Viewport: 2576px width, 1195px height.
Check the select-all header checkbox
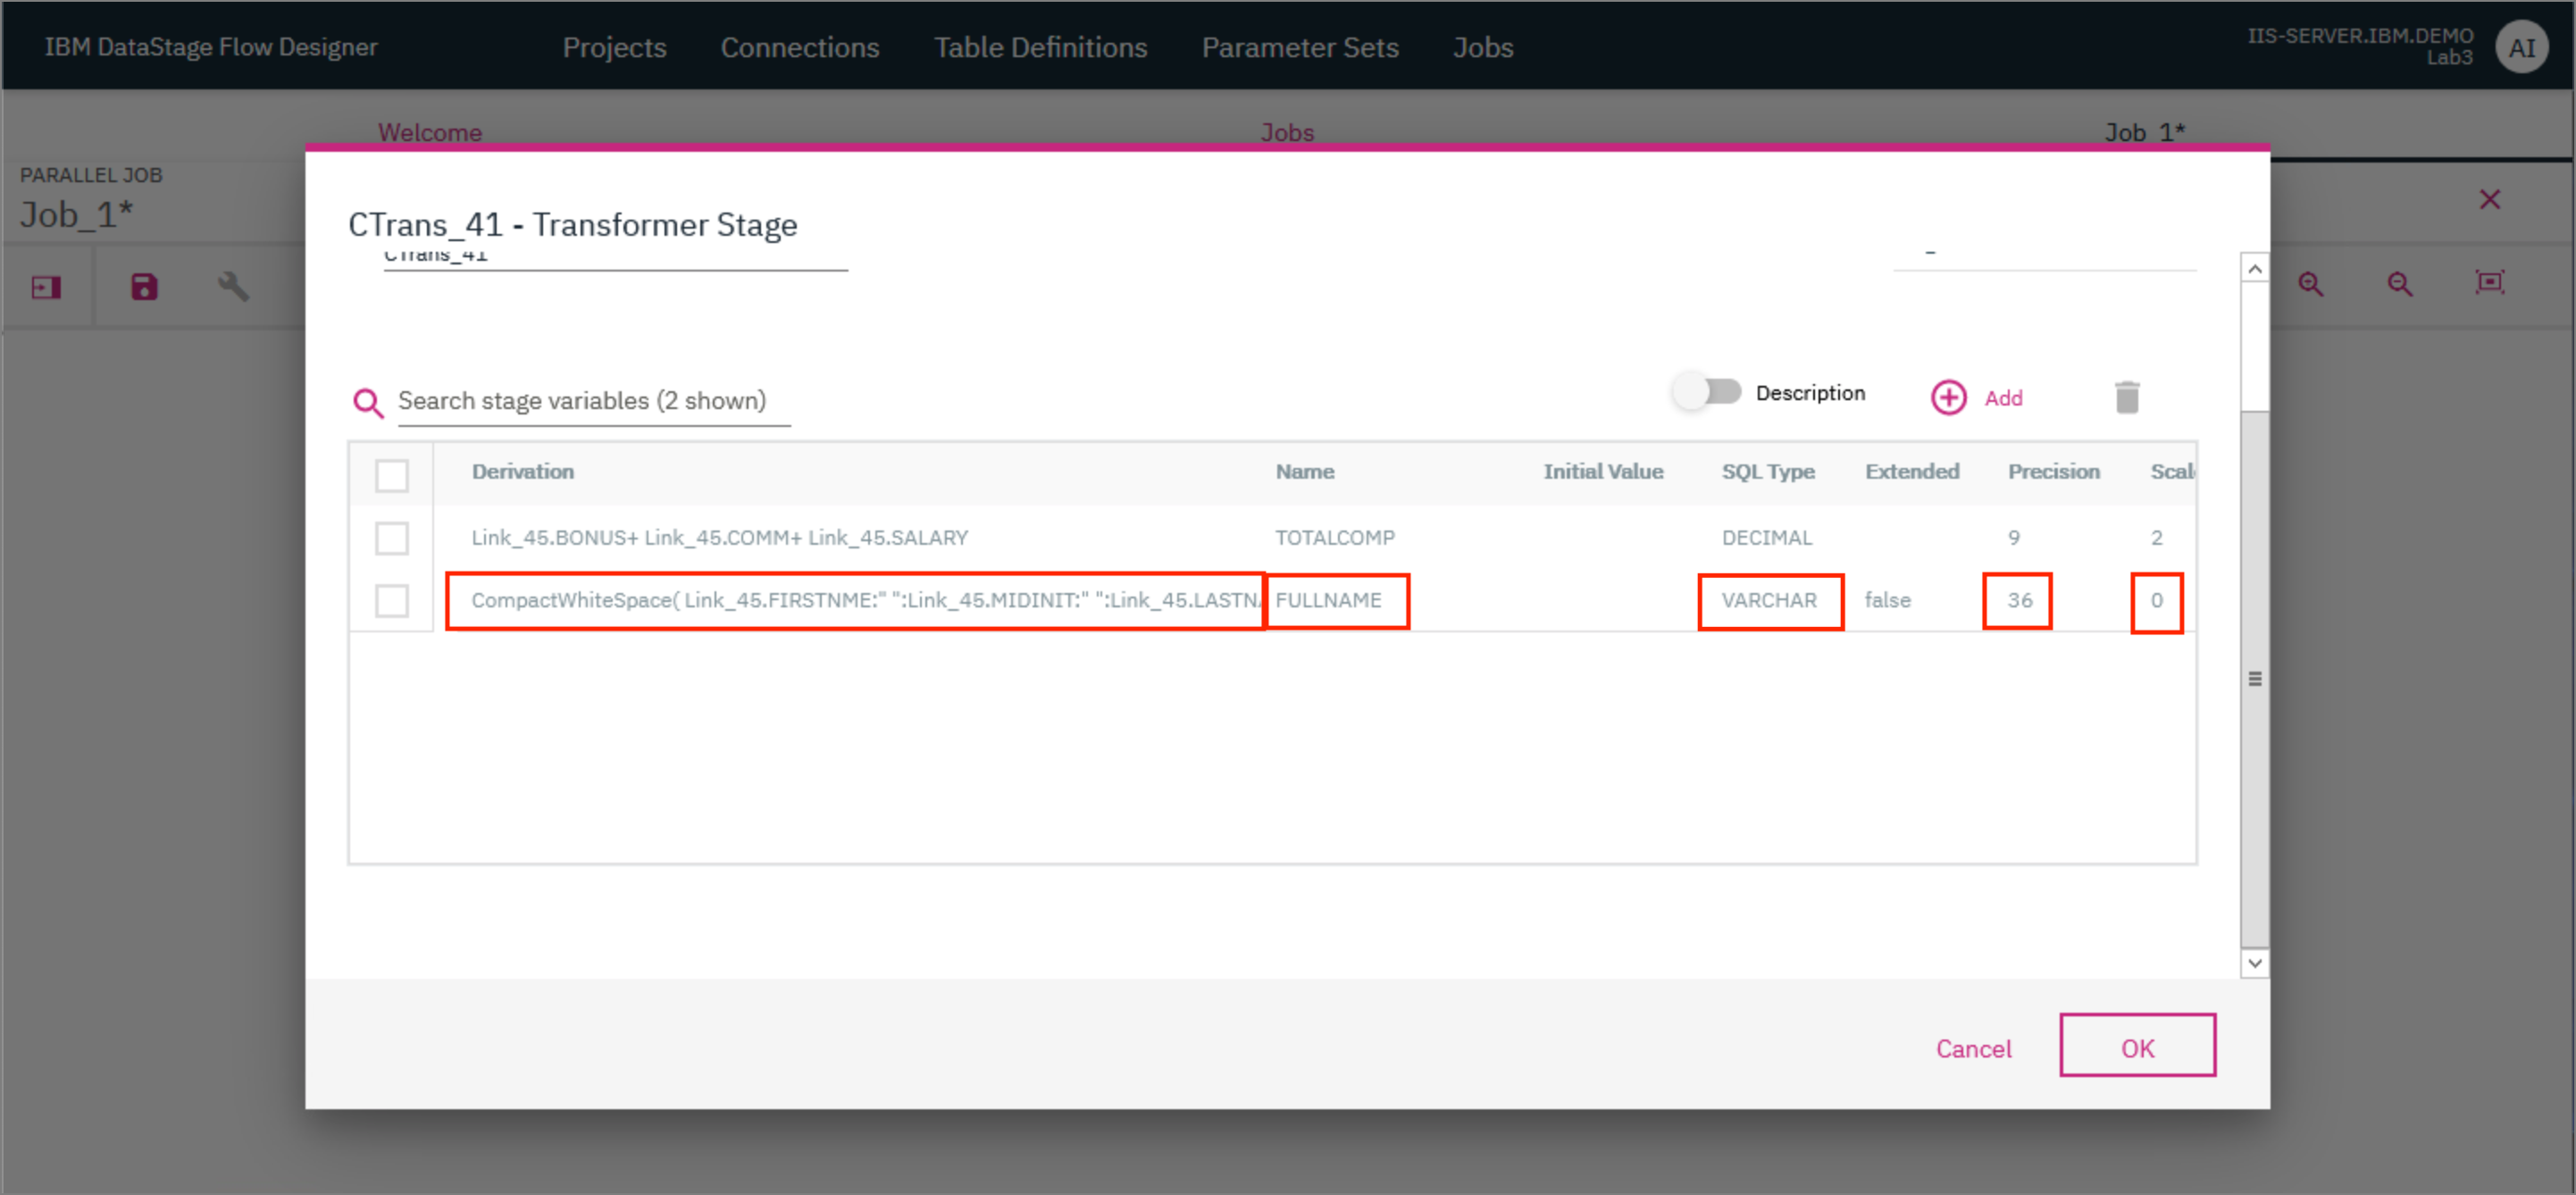tap(391, 475)
